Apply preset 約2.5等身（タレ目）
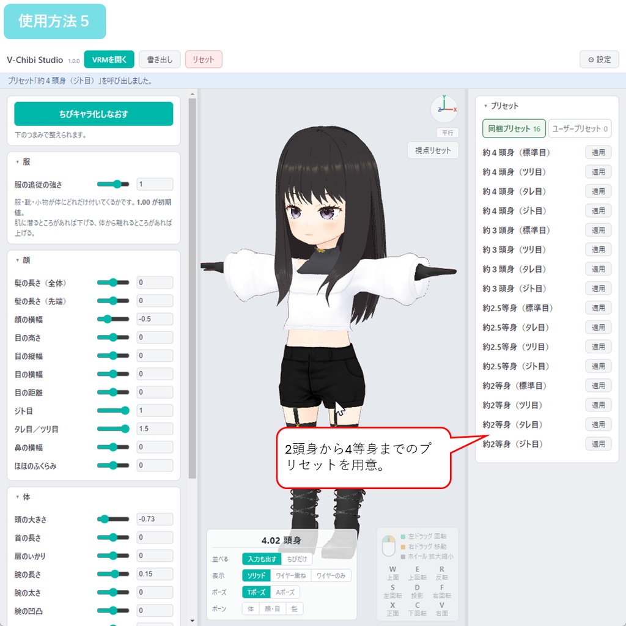The image size is (626, 626). 598,328
